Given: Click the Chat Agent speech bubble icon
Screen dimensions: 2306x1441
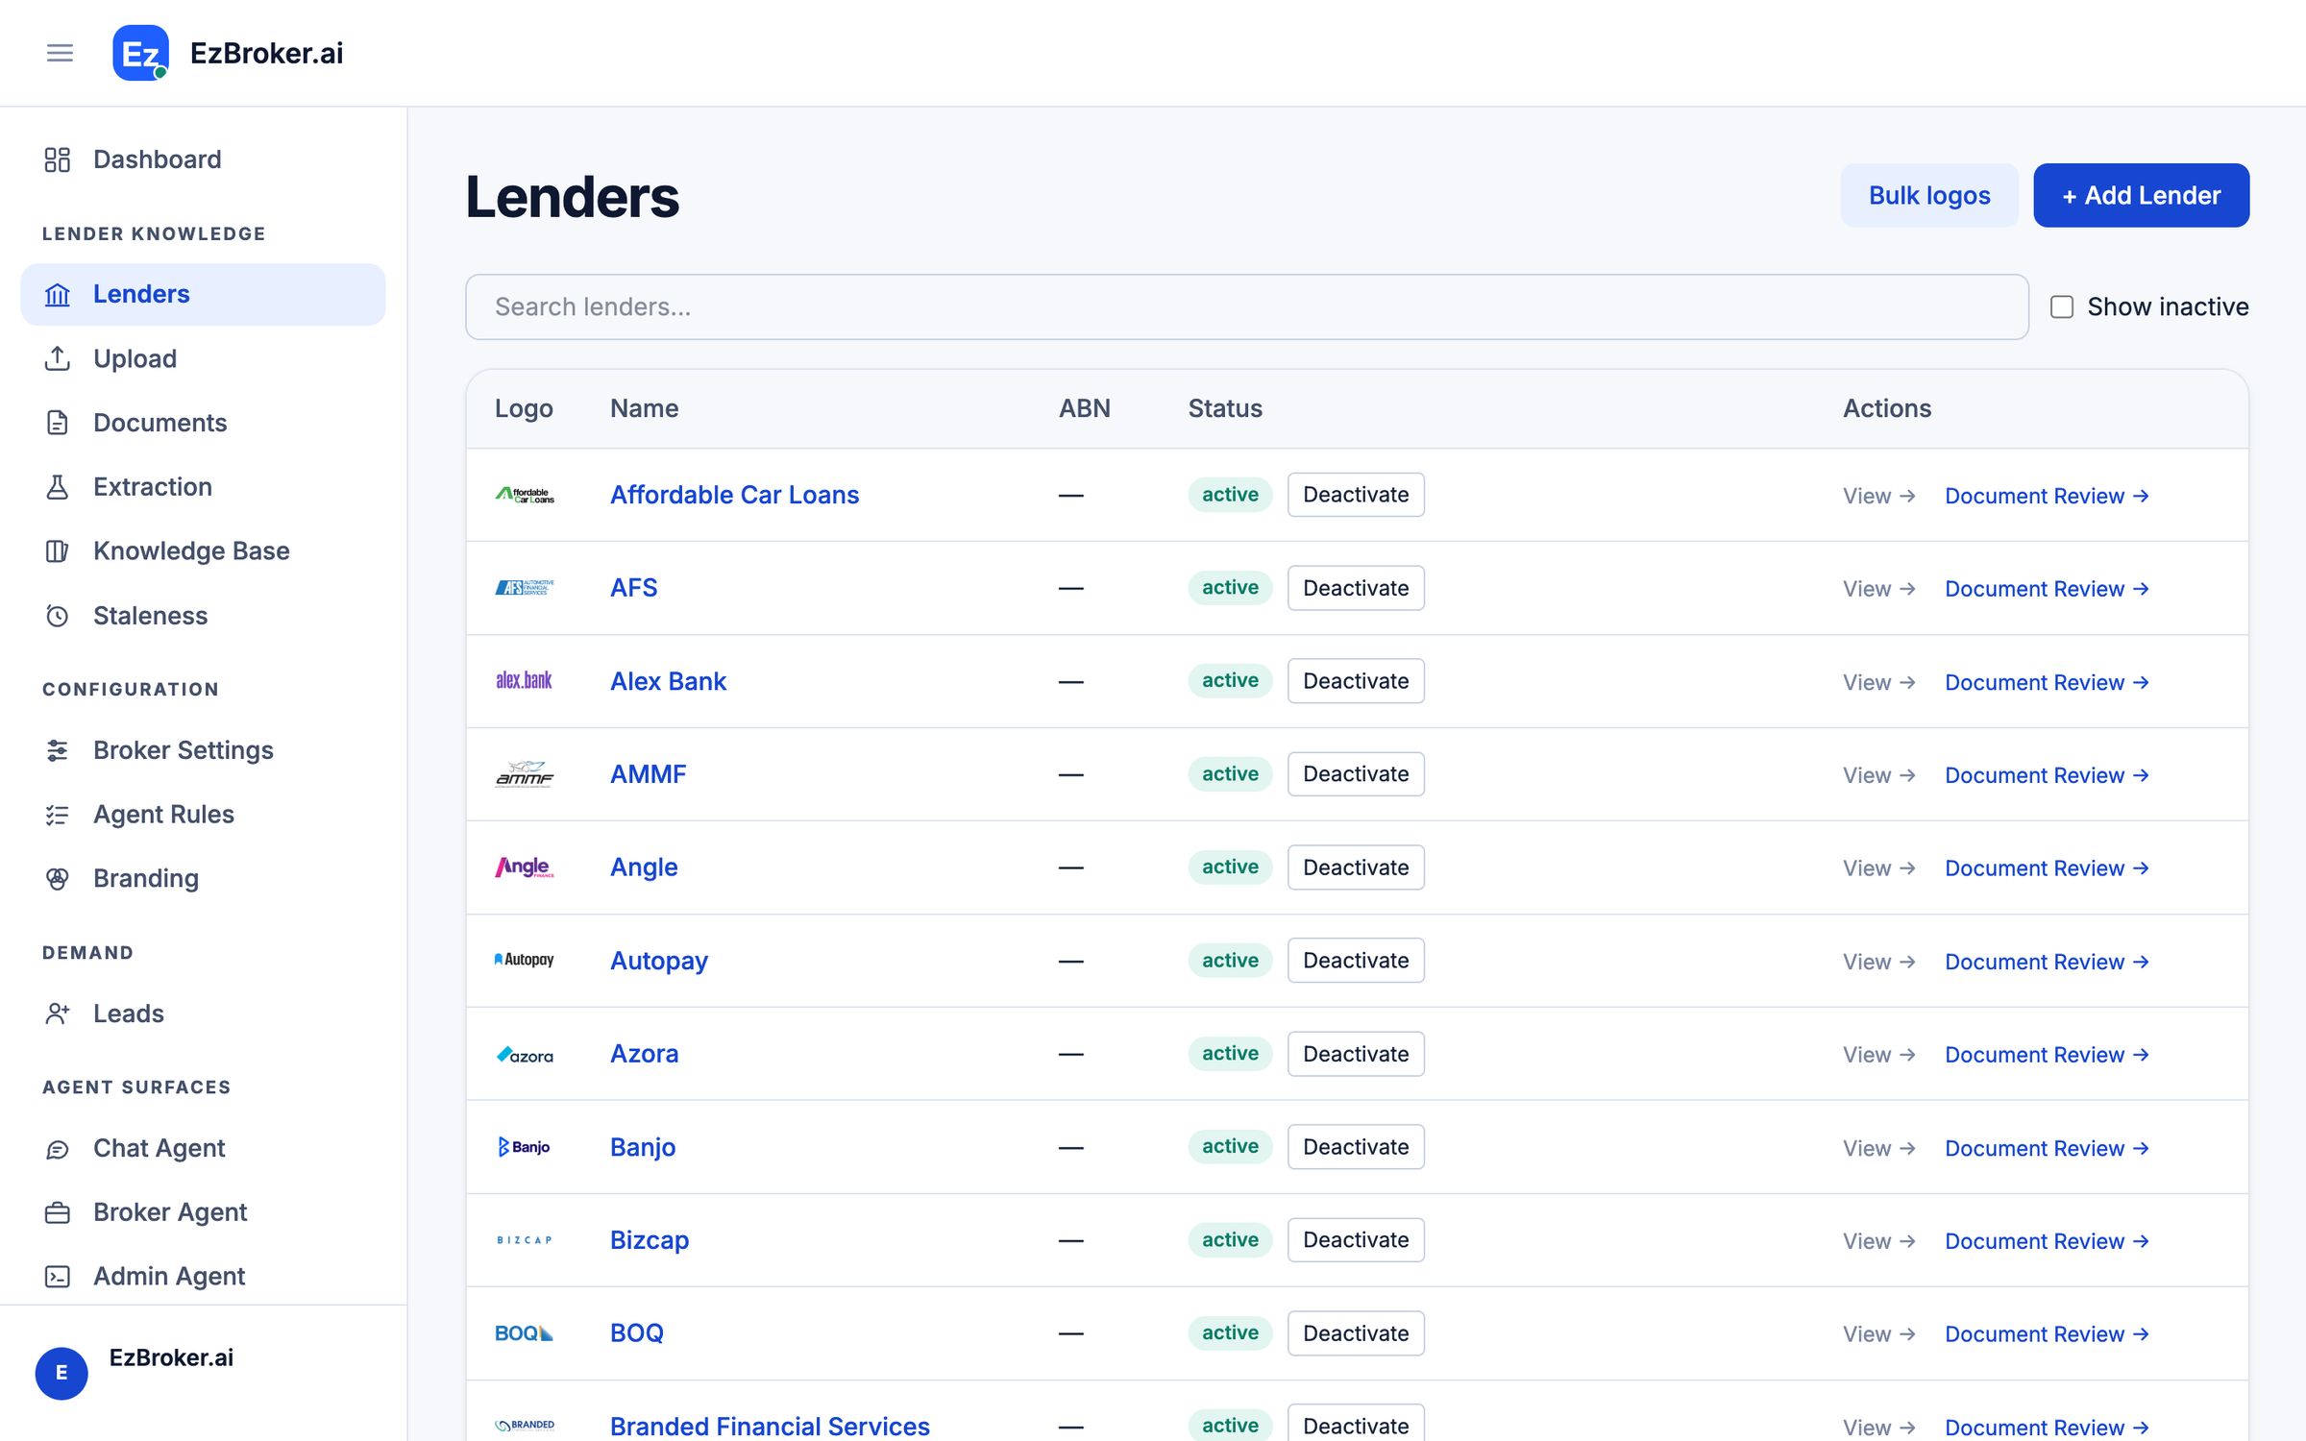Looking at the screenshot, I should tap(58, 1149).
